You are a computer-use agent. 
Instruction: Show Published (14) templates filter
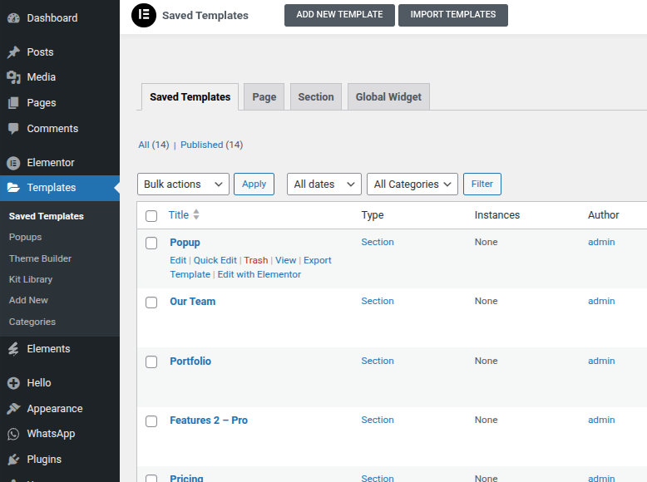click(x=212, y=145)
